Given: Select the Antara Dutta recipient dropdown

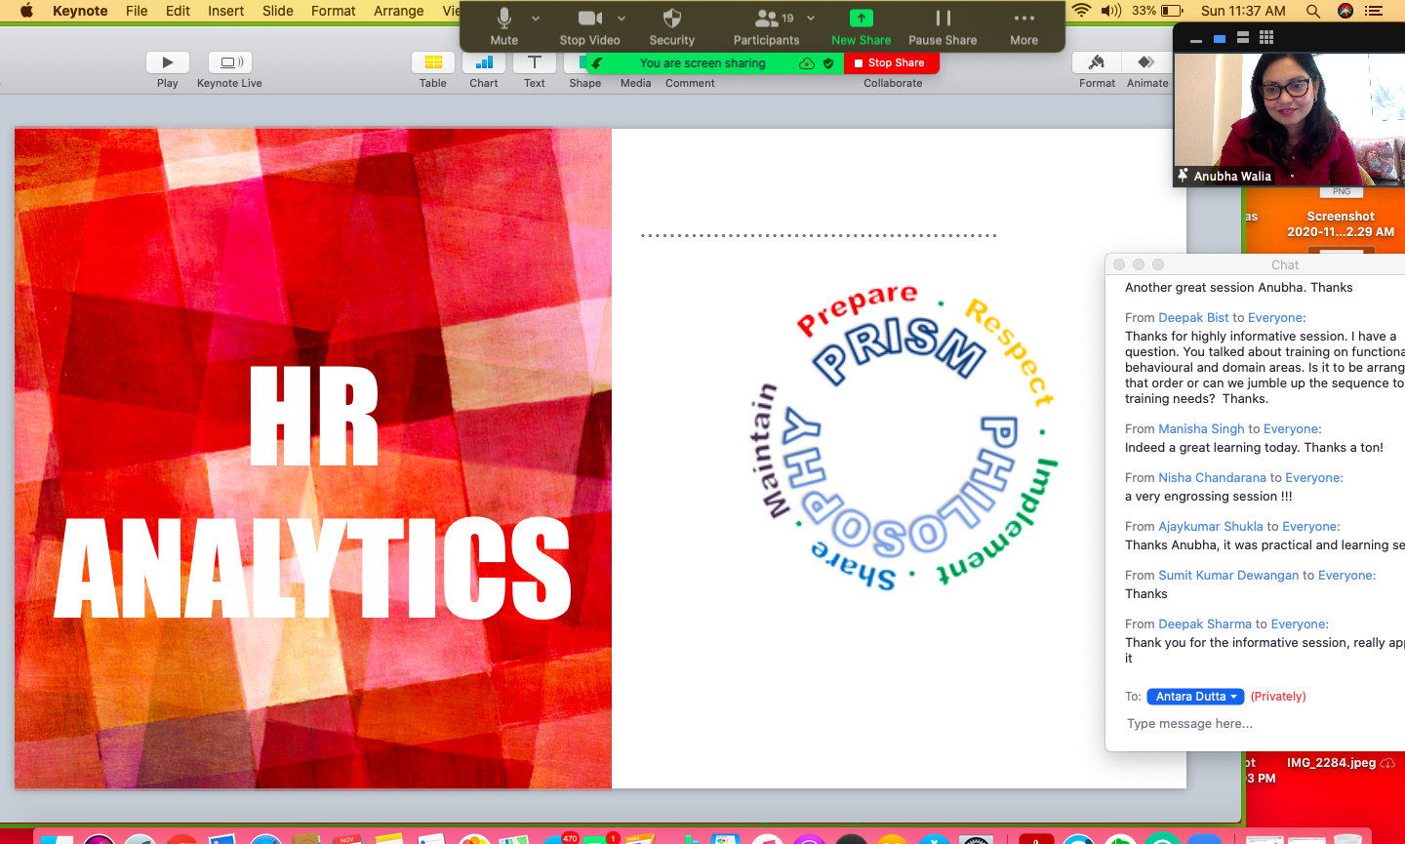Looking at the screenshot, I should click(x=1195, y=697).
